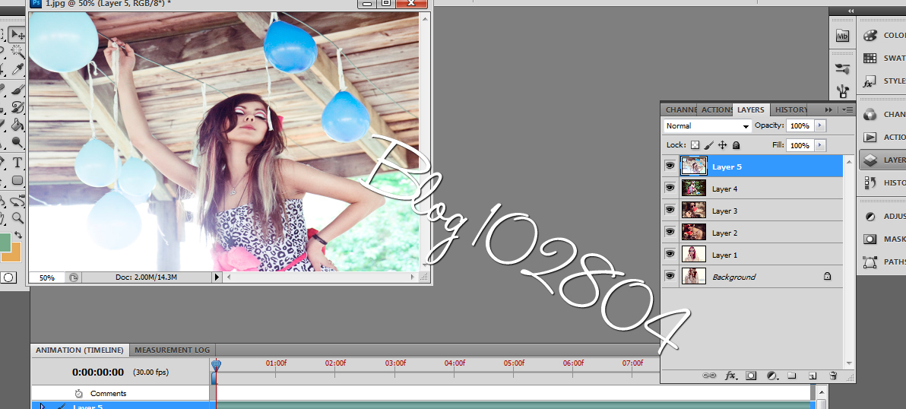Open the blend mode Normal dropdown
906x409 pixels.
pos(707,125)
